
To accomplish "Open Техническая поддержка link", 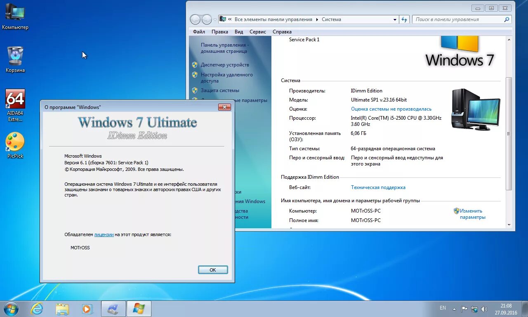I will pyautogui.click(x=378, y=187).
